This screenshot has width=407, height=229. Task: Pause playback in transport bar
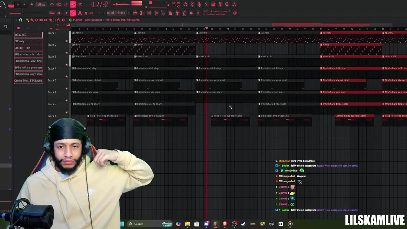(x=17, y=4)
